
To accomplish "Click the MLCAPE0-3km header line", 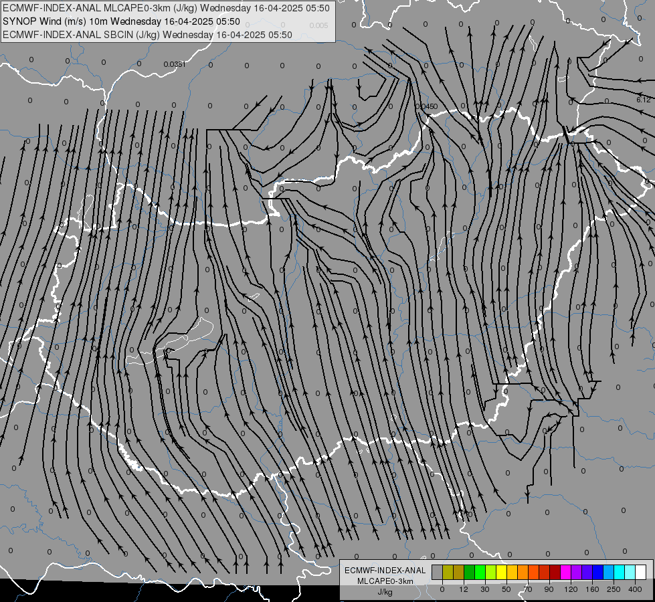I will click(x=166, y=8).
